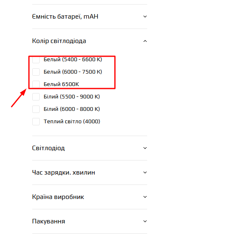Click the Теплий світло (4000) label text

(x=72, y=122)
